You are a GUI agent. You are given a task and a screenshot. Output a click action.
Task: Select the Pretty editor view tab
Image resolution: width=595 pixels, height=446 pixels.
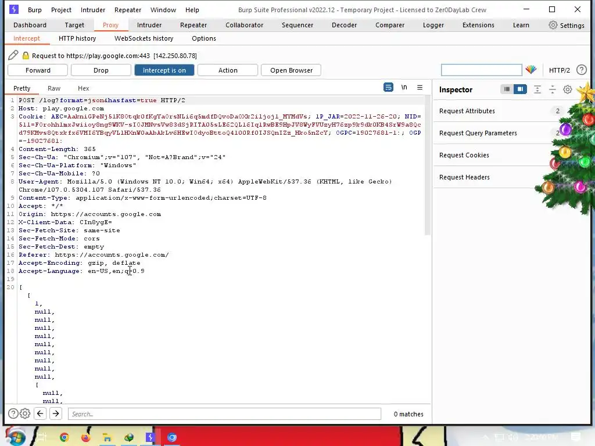(x=21, y=88)
